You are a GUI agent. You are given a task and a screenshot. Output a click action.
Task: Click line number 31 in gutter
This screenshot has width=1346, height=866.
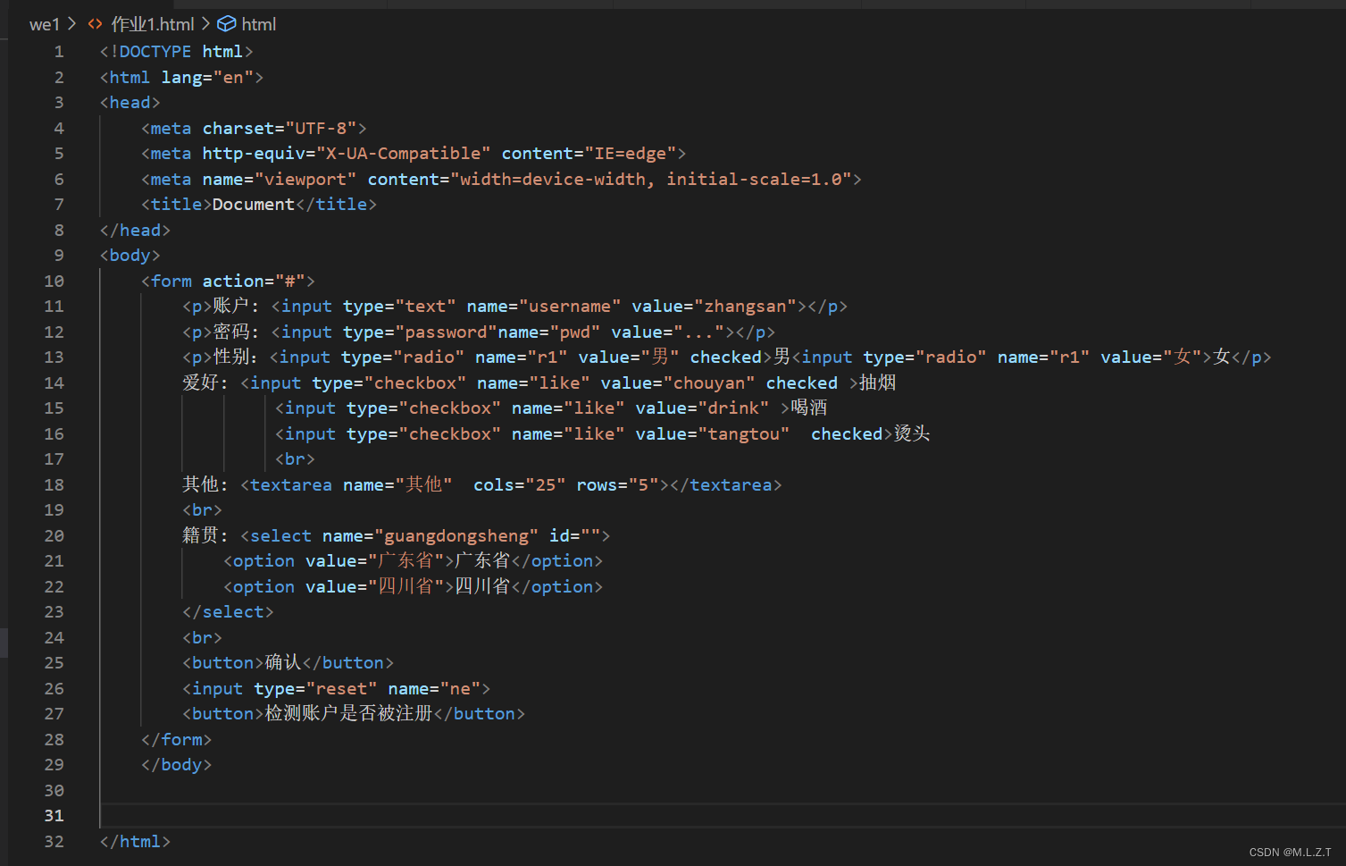(x=54, y=816)
